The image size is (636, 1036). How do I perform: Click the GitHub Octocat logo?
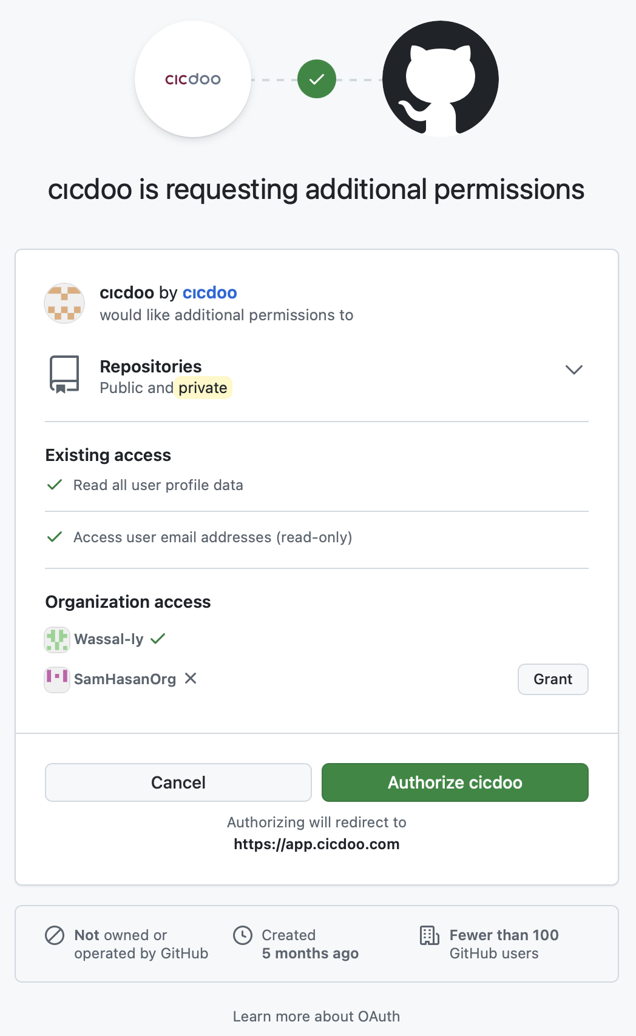pos(441,79)
